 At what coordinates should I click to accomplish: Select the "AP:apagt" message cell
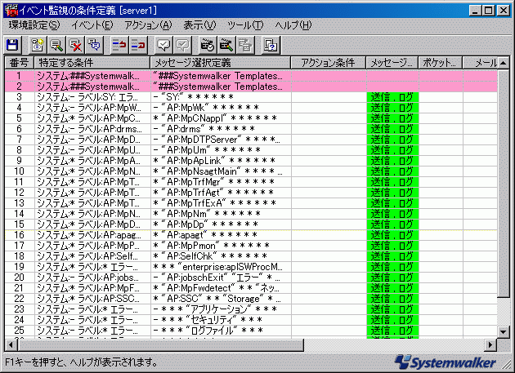click(221, 235)
